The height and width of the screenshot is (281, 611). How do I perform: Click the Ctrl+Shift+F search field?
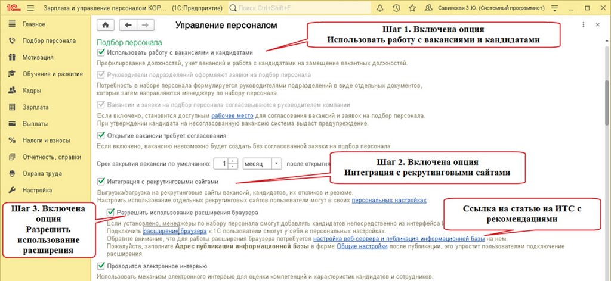(299, 8)
